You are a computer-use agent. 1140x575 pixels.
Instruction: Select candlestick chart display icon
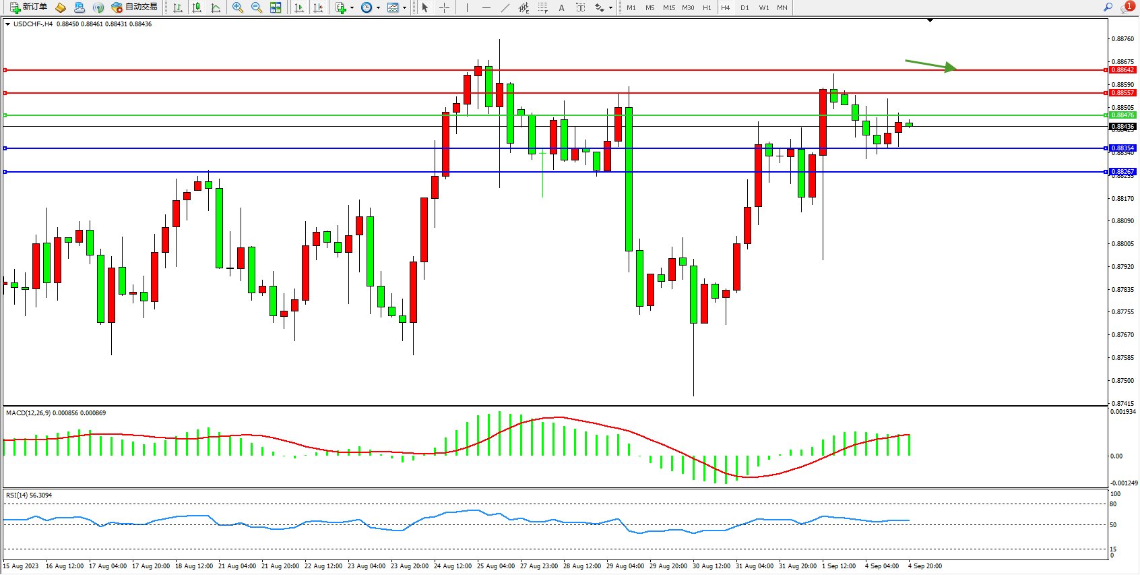tap(197, 7)
